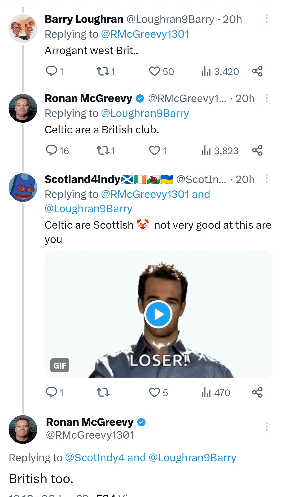Open more options on the 'British too.' tweet
Viewport: 281px width, 497px height.
267,427
